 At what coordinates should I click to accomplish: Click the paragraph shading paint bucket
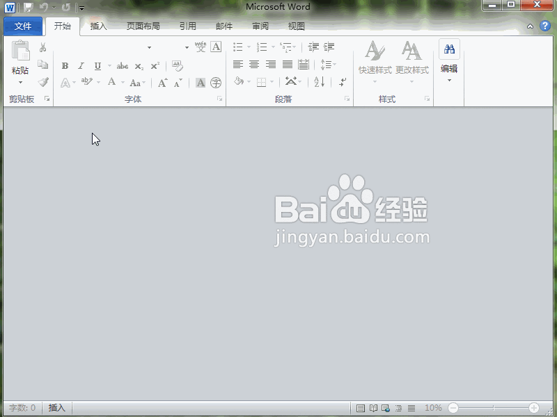pos(239,81)
